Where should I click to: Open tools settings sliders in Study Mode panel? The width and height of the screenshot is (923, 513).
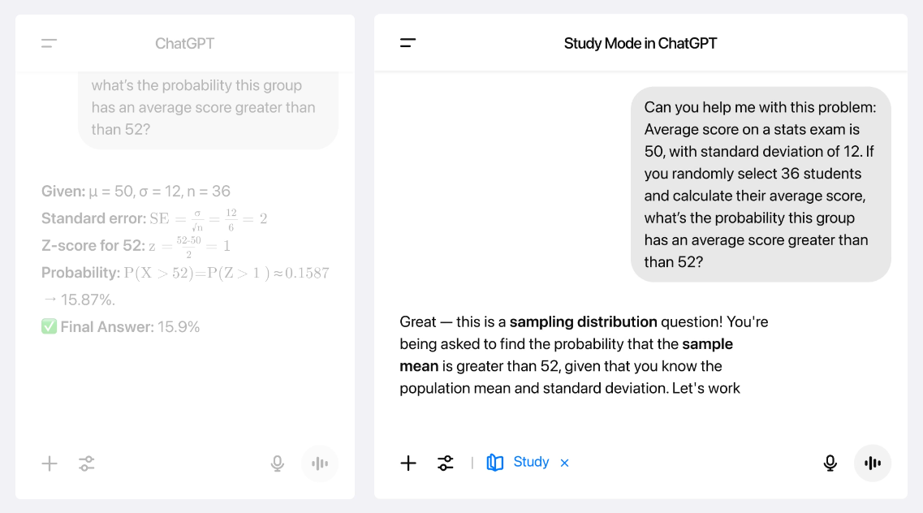[x=446, y=463]
